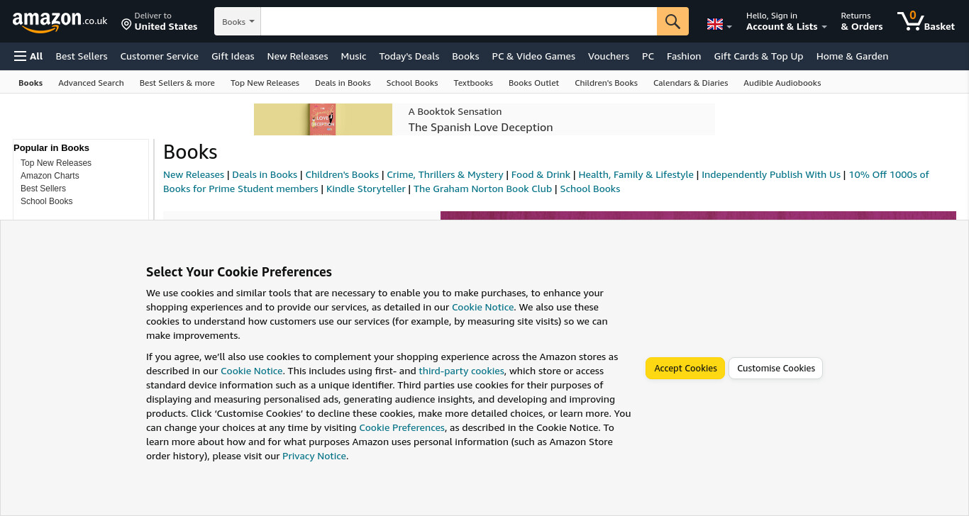Go to Calendars & Diaries
Screen dimensions: 969x516
click(690, 83)
